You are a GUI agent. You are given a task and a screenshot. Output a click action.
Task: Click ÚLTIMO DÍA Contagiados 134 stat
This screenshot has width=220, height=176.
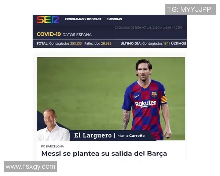point(144,44)
